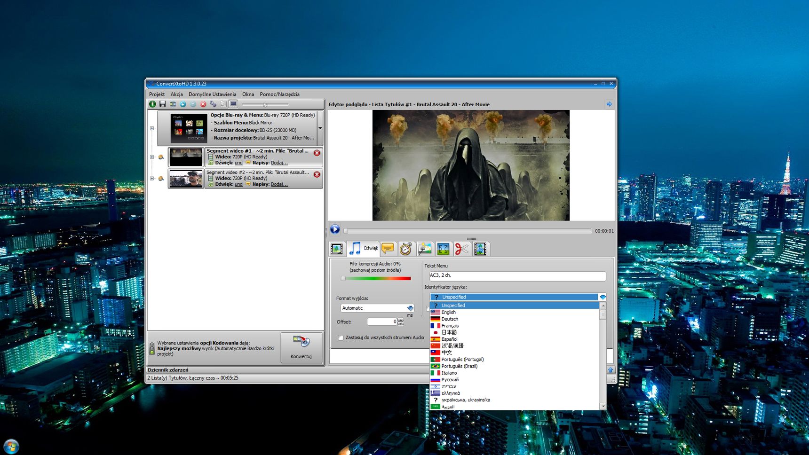This screenshot has height=455, width=809.
Task: Open the Domyślne Ustawienia menu
Action: tap(213, 94)
